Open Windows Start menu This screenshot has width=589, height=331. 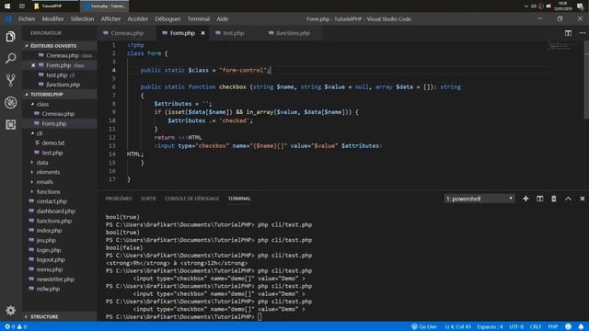tap(7, 6)
